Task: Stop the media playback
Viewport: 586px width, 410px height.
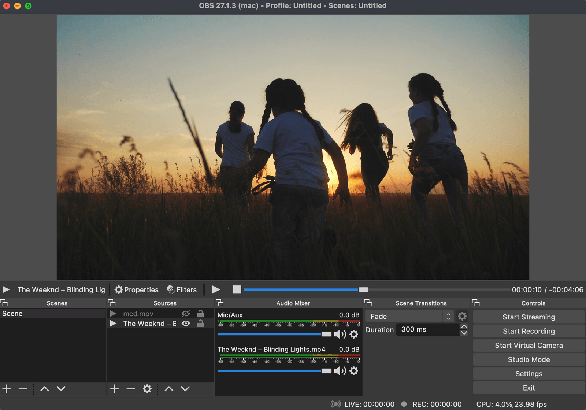Action: [237, 289]
